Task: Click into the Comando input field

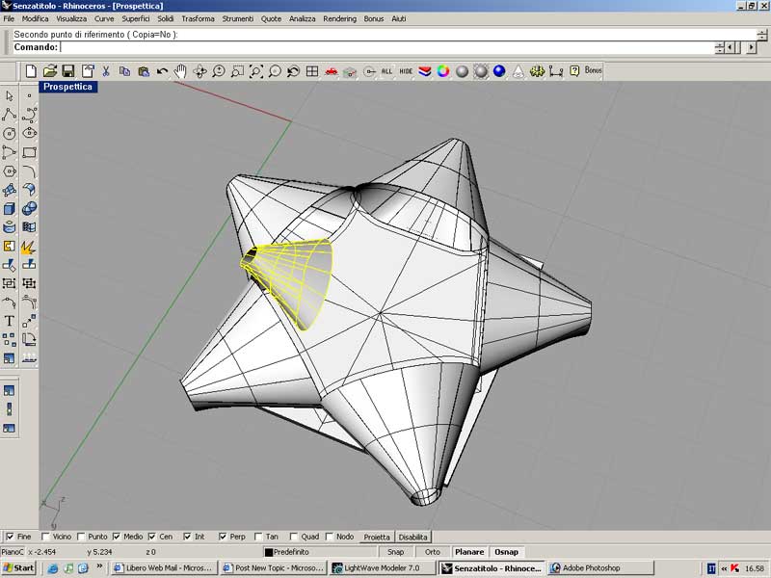Action: (x=385, y=47)
